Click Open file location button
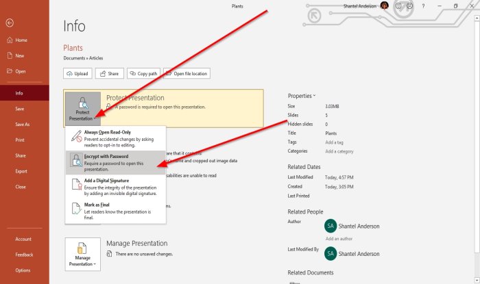Image resolution: width=480 pixels, height=284 pixels. [187, 73]
